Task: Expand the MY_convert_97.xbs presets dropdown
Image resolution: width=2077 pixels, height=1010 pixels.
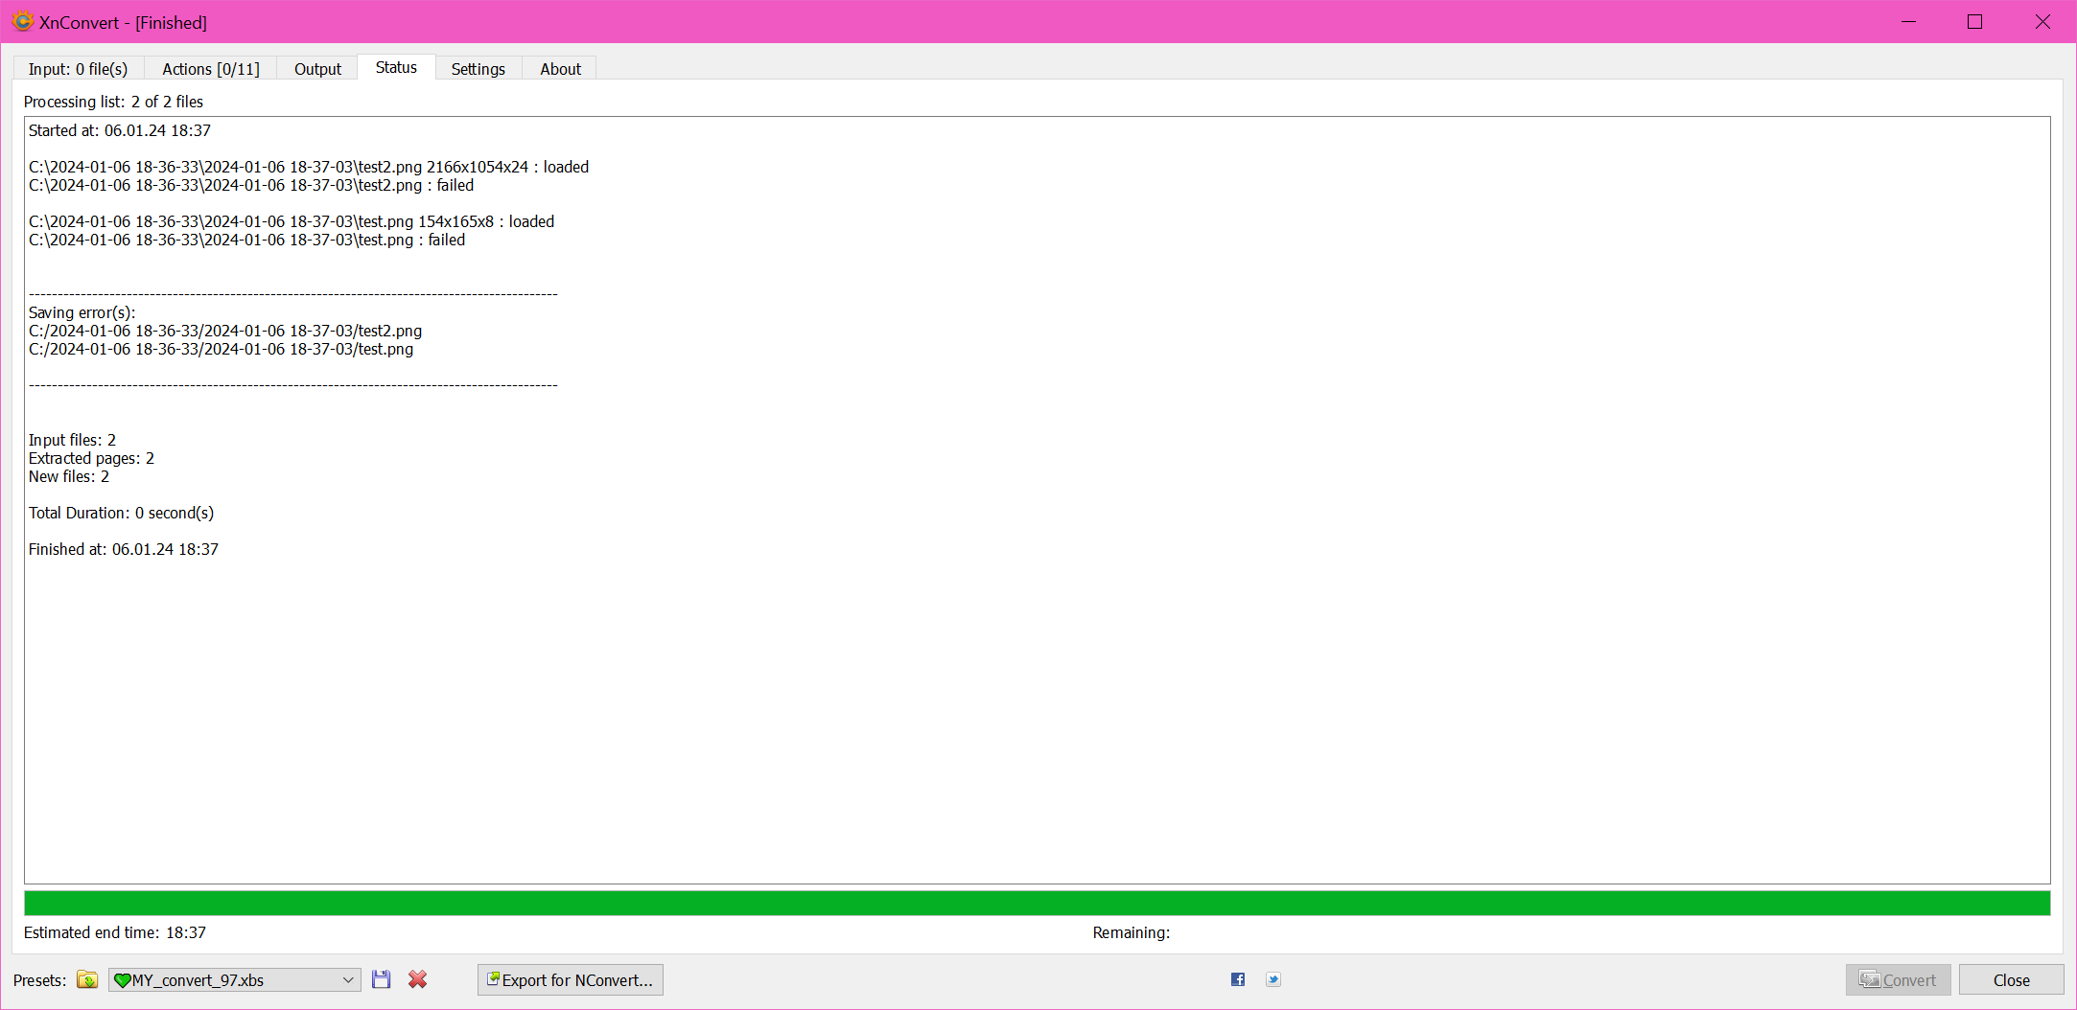Action: (235, 979)
